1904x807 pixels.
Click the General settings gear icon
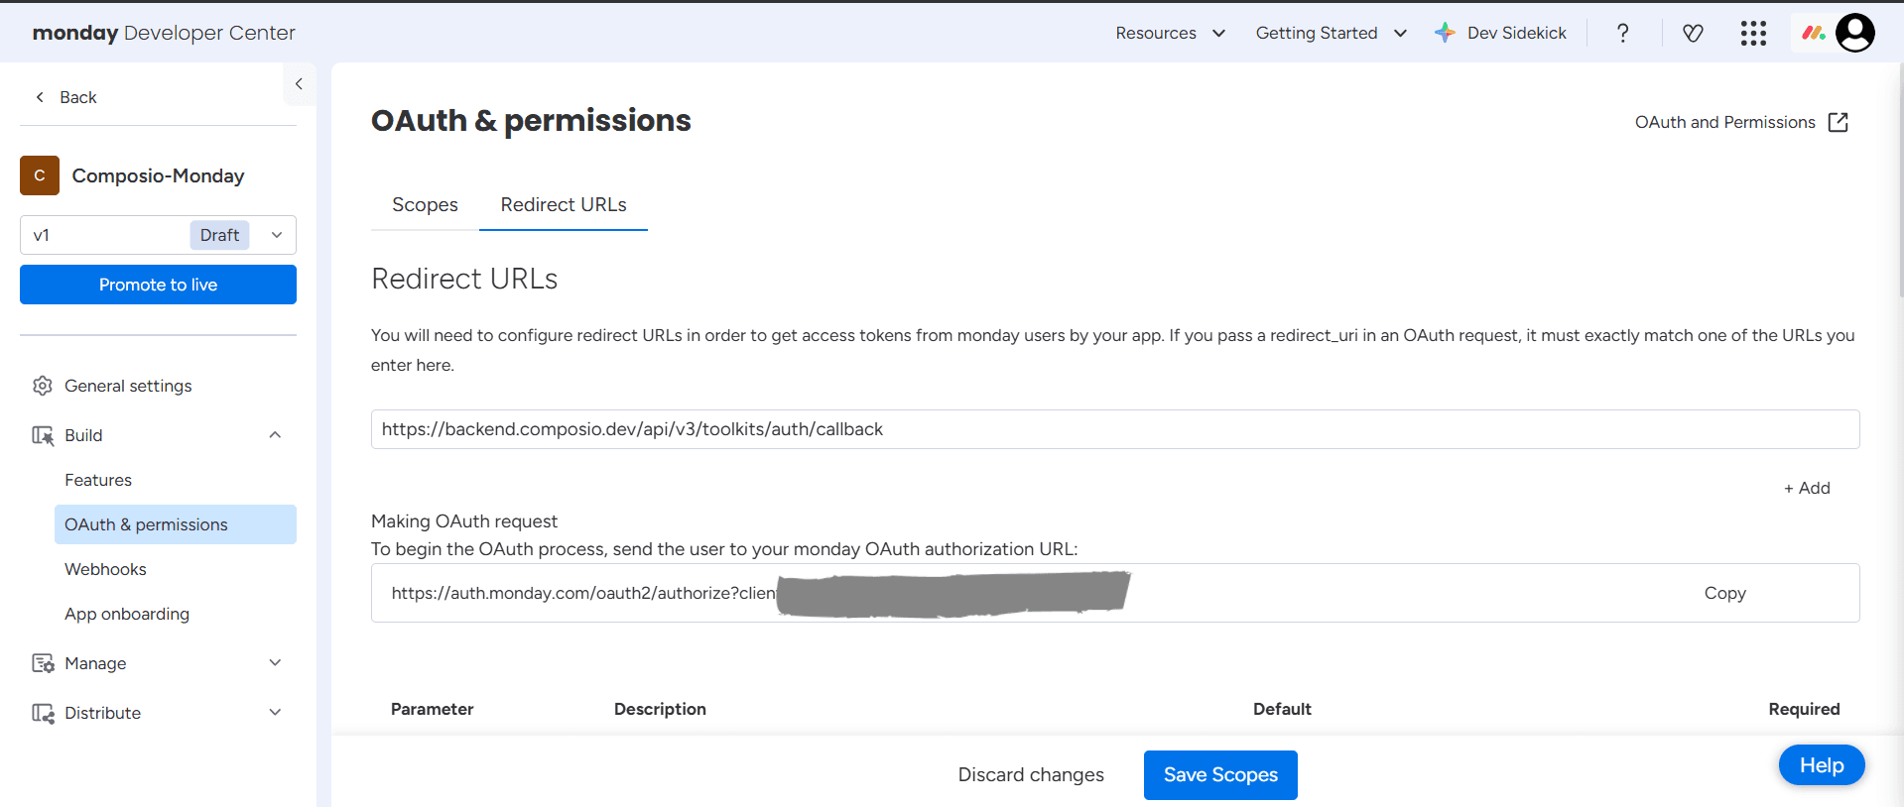pos(43,386)
